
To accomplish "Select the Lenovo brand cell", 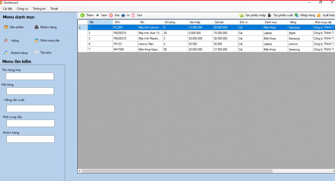I will (x=300, y=44).
